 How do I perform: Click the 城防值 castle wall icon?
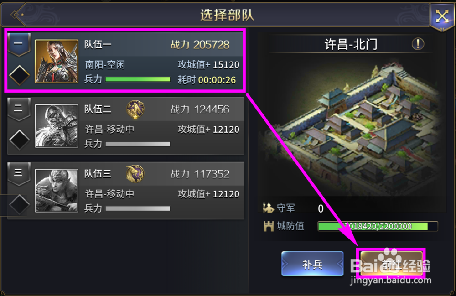269,226
